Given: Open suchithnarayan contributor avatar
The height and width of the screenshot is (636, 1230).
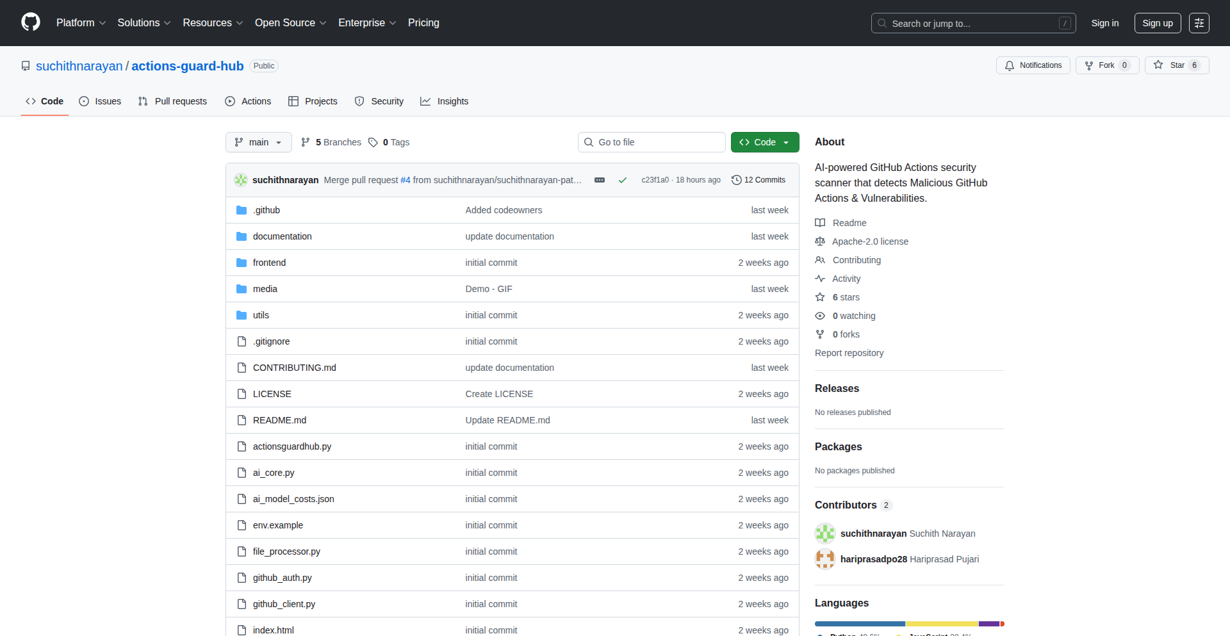Looking at the screenshot, I should [x=825, y=534].
